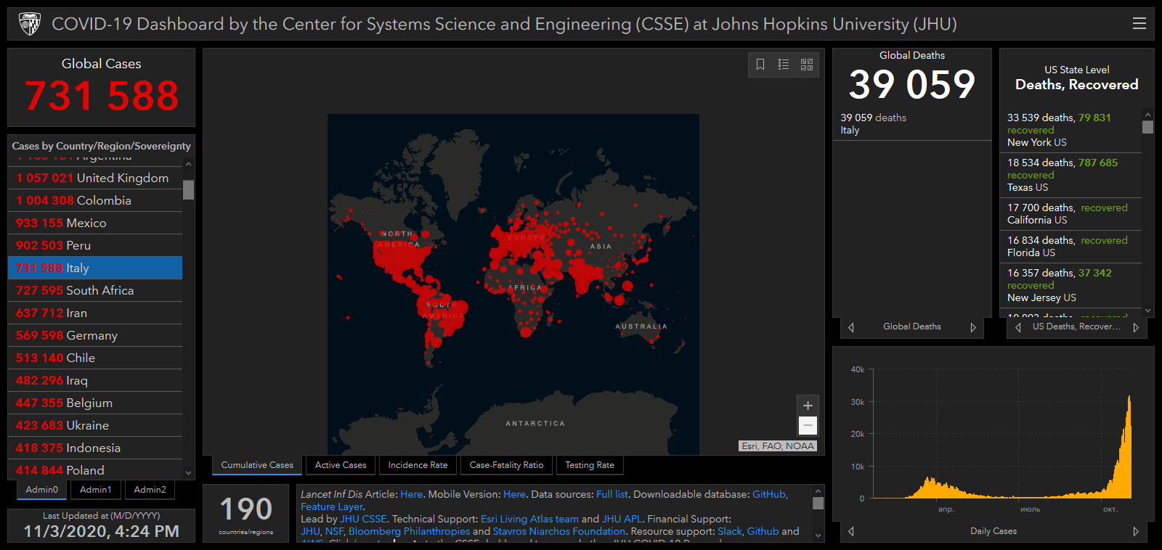Show previous chart before Daily Cases
Screen dimensions: 1162x550
click(x=851, y=531)
